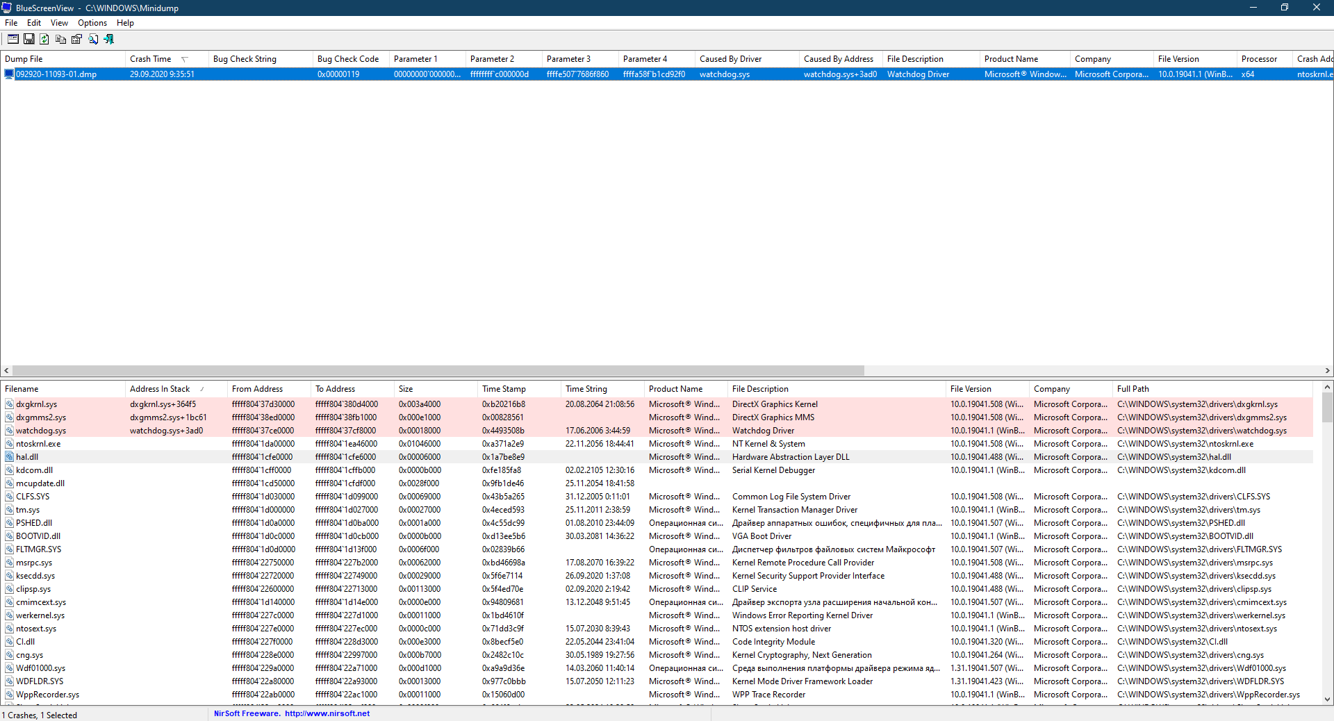Click the Advanced Options toolbar icon

point(13,40)
